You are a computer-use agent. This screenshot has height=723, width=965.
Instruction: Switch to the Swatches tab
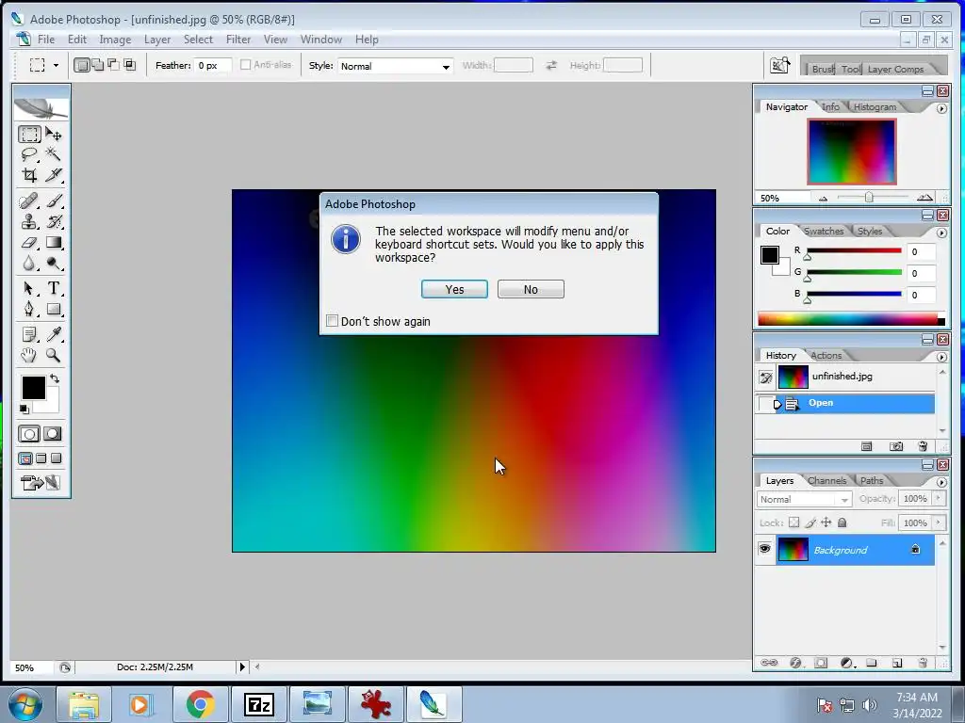(x=824, y=232)
